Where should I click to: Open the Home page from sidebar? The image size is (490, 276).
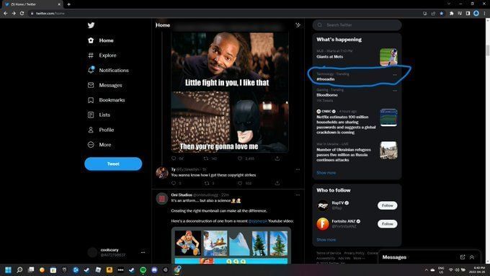point(101,40)
